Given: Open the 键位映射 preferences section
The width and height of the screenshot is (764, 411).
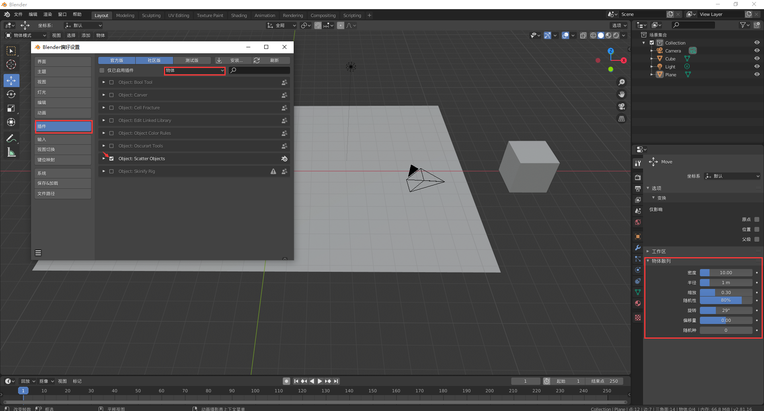Looking at the screenshot, I should [x=63, y=160].
